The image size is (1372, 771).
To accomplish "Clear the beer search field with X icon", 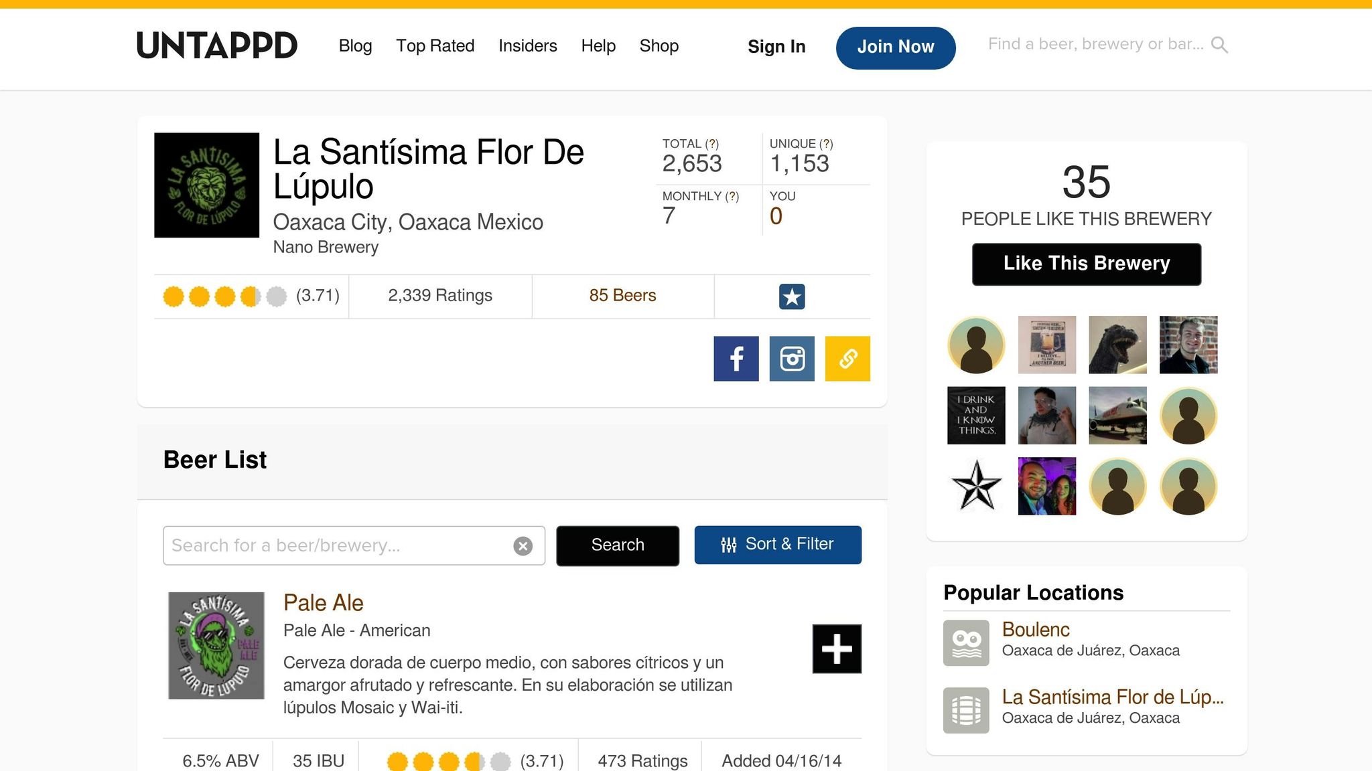I will point(523,546).
